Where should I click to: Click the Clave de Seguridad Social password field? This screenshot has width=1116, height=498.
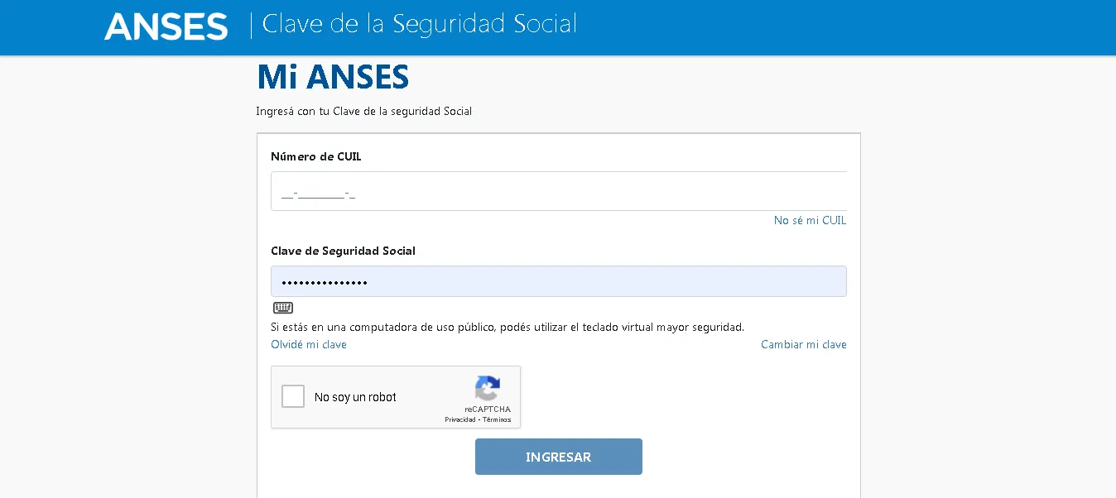coord(558,282)
